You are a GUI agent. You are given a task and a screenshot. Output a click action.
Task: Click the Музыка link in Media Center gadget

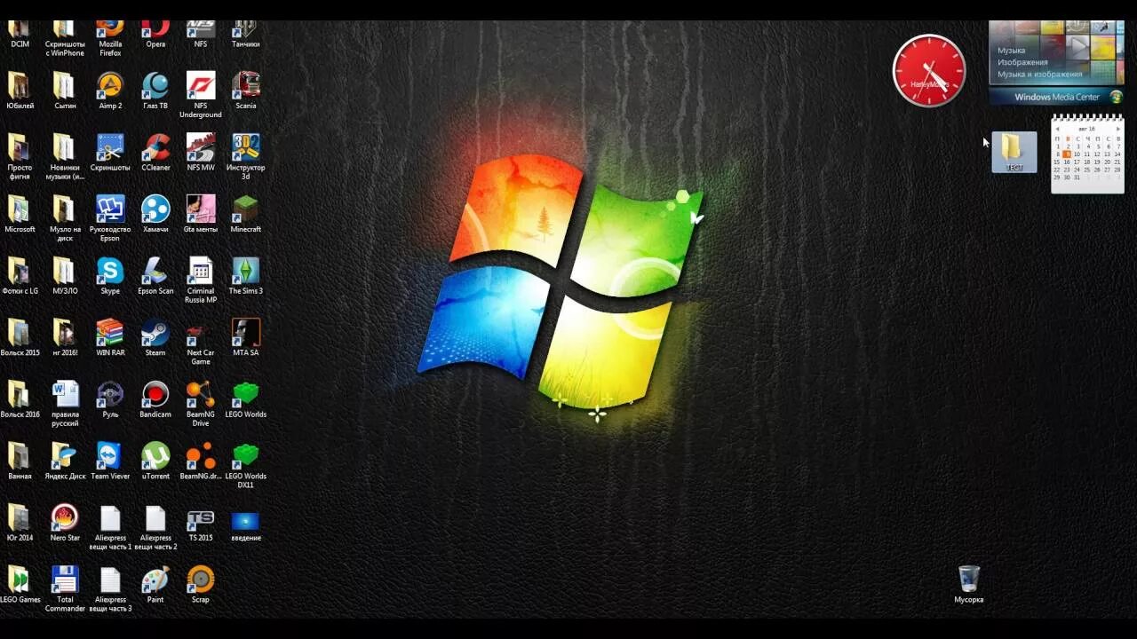pos(1011,51)
